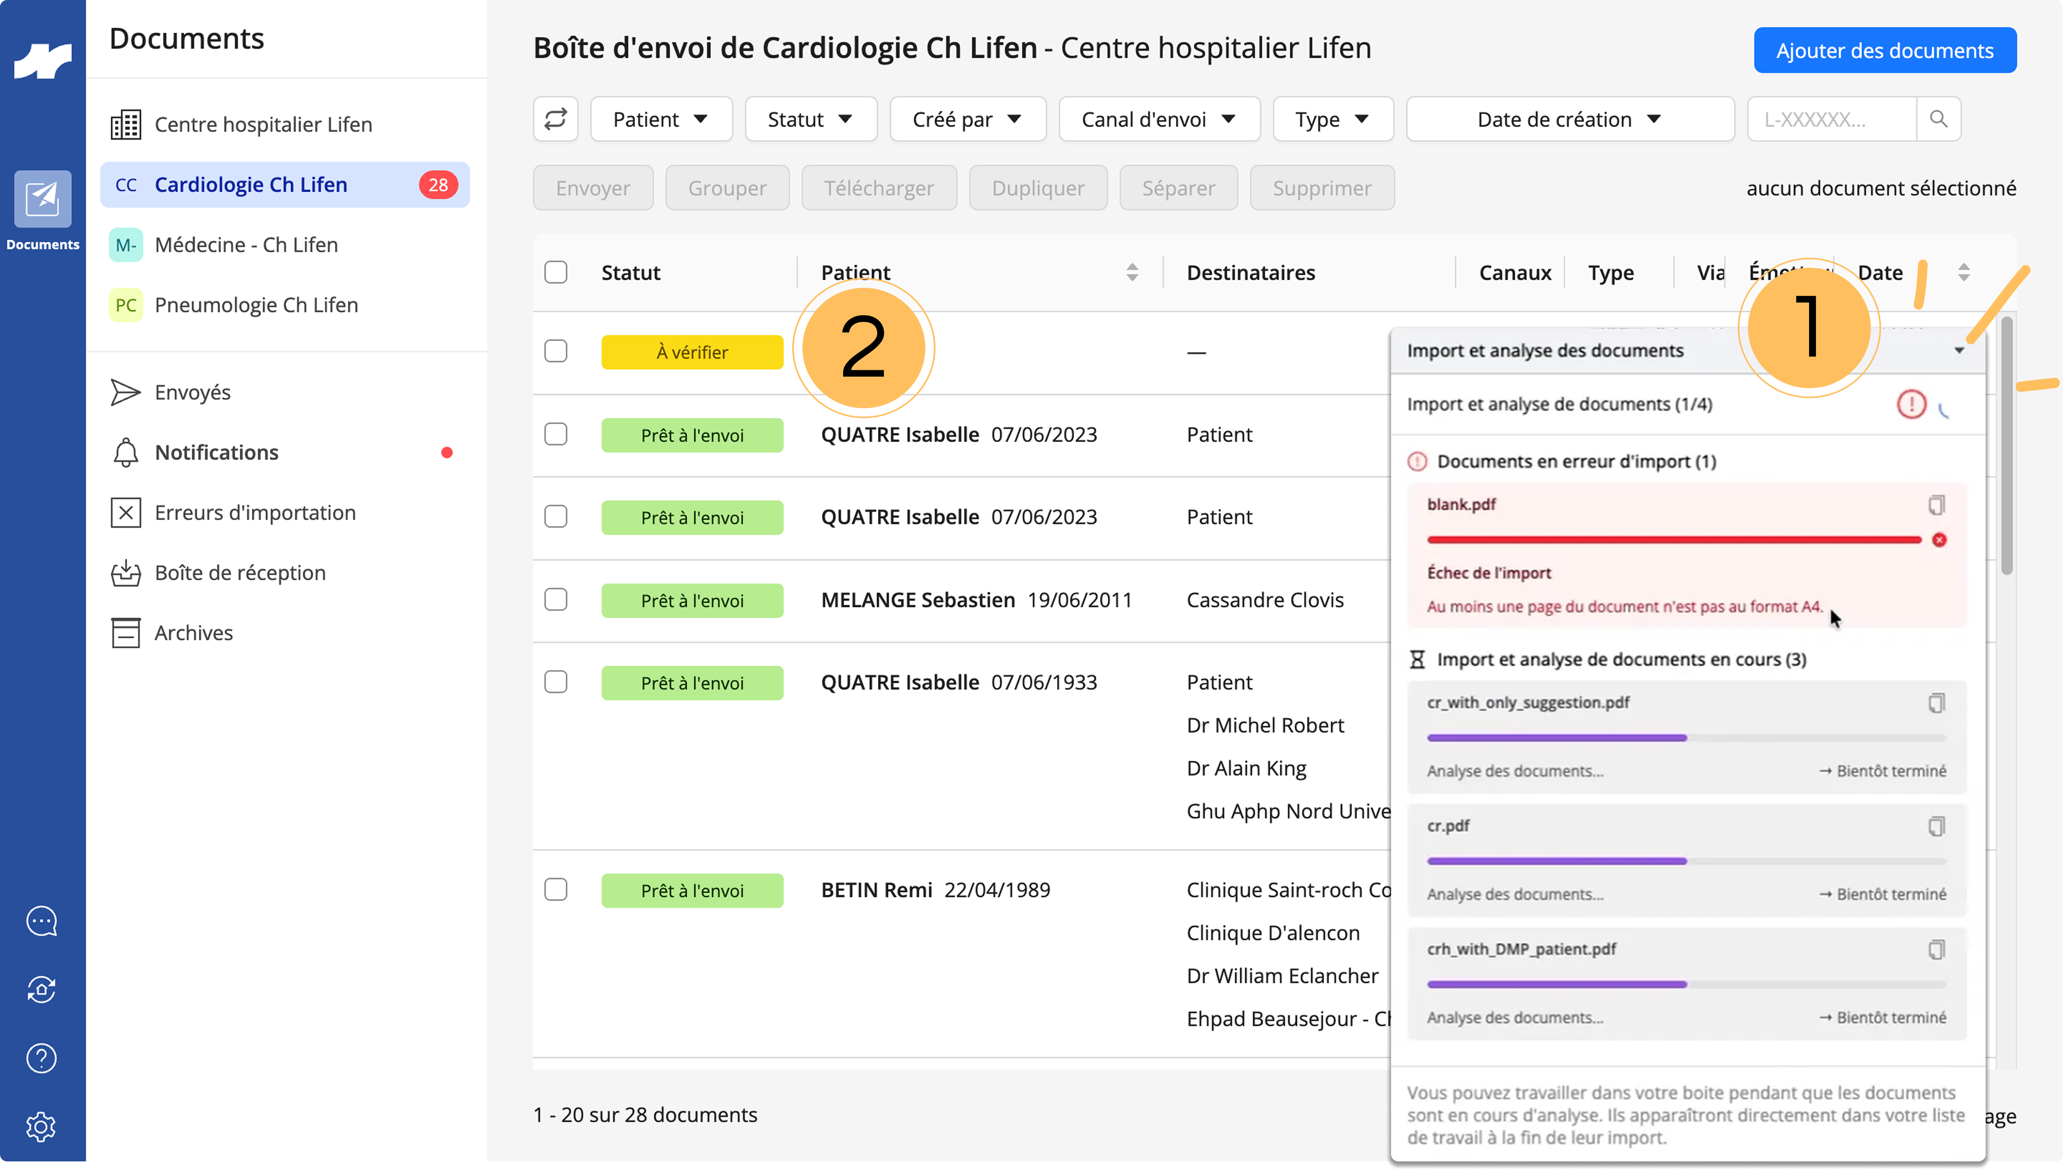Copy the blank.pdf file name icon

[1936, 505]
